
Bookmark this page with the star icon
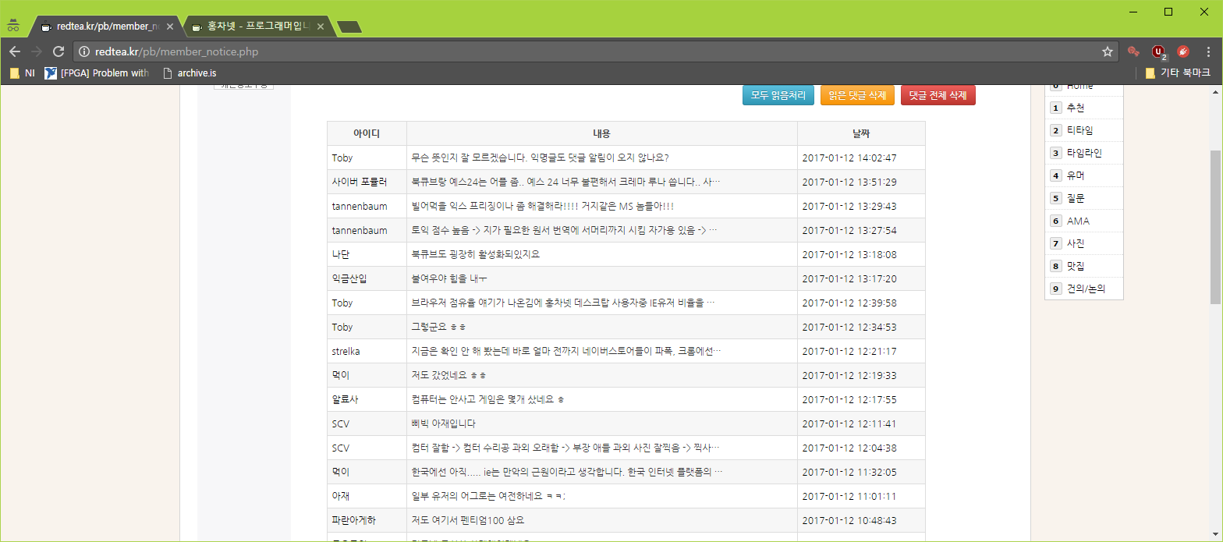[1107, 51]
